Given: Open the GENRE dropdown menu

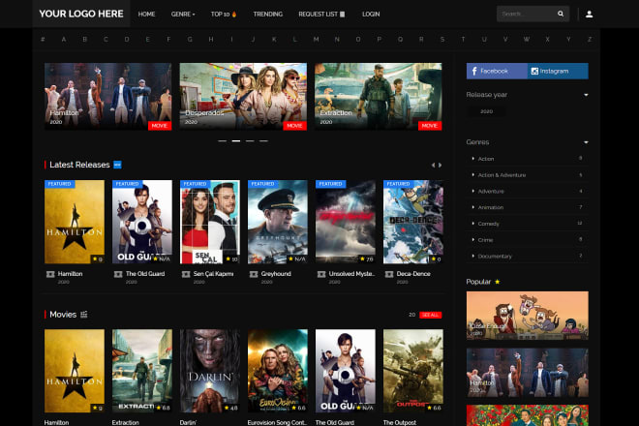Looking at the screenshot, I should pyautogui.click(x=183, y=14).
